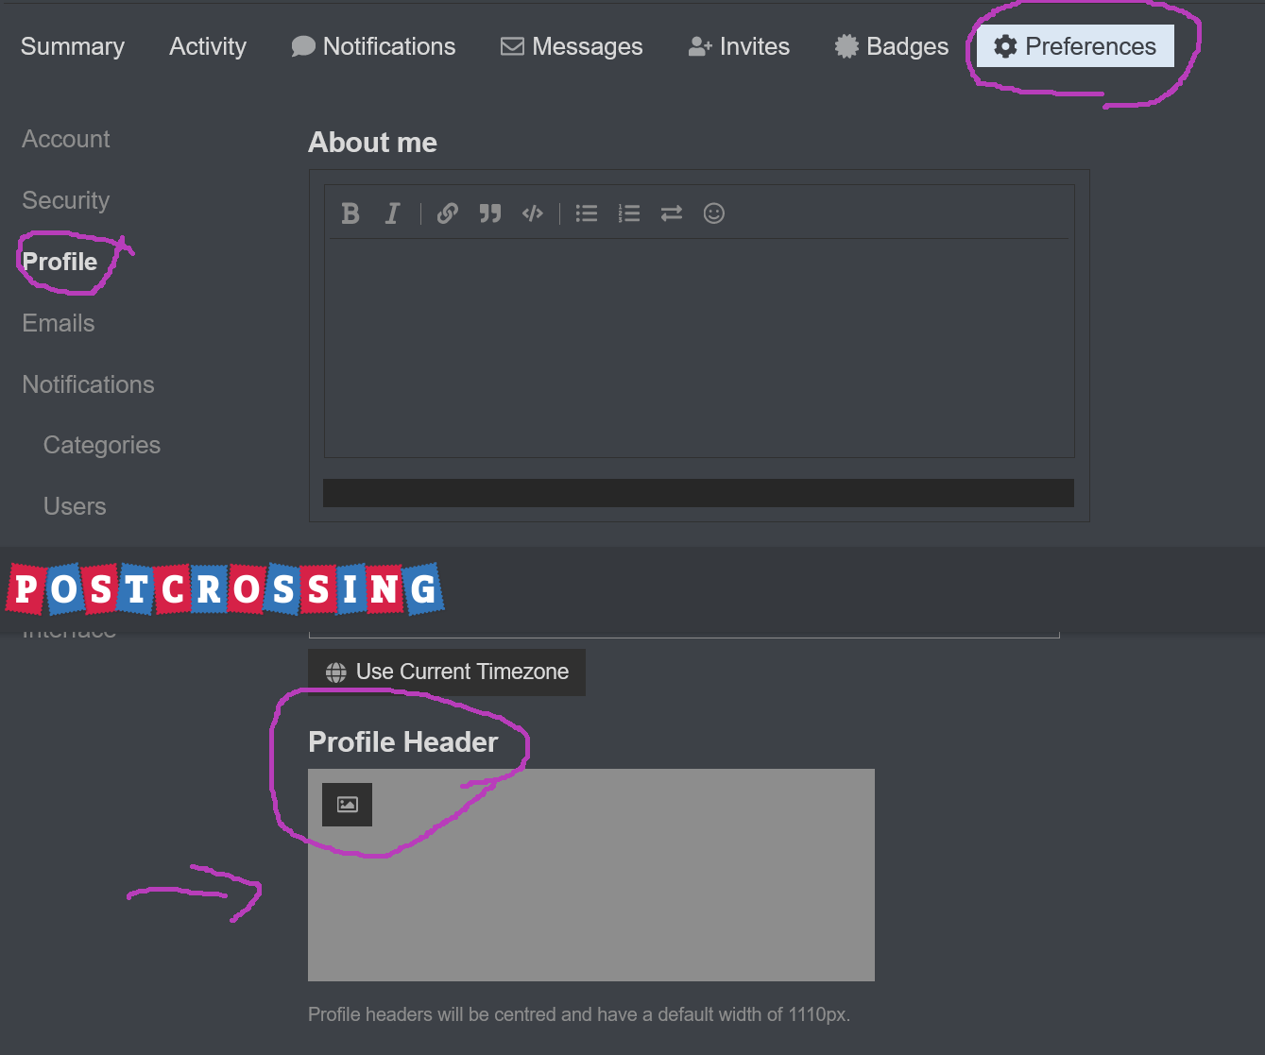Viewport: 1265px width, 1055px height.
Task: View the Badges tab
Action: point(892,46)
